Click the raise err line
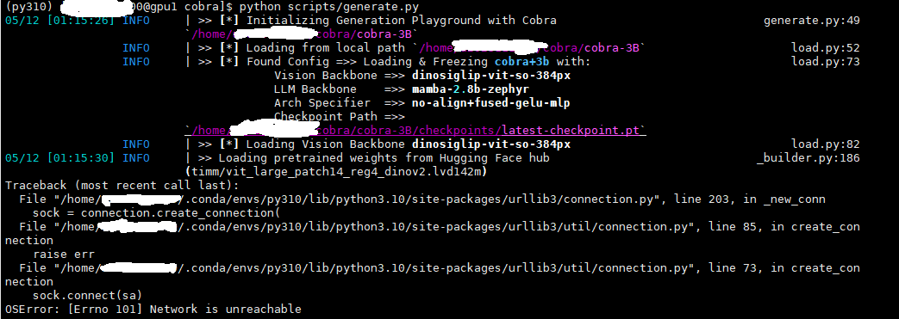Viewport: 899px width, 319px height. tap(63, 255)
